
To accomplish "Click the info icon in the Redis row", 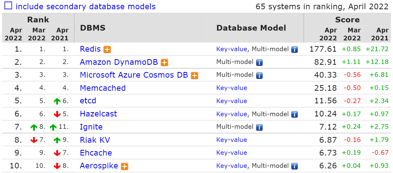I will click(x=294, y=49).
